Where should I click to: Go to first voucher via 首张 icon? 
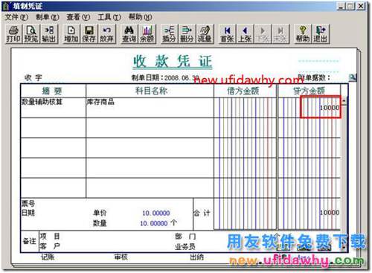pyautogui.click(x=227, y=34)
